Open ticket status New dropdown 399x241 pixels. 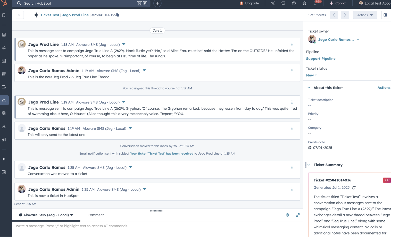tap(311, 75)
